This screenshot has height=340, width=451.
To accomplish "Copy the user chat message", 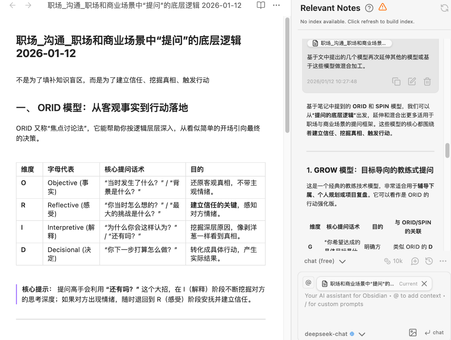I will (x=396, y=81).
